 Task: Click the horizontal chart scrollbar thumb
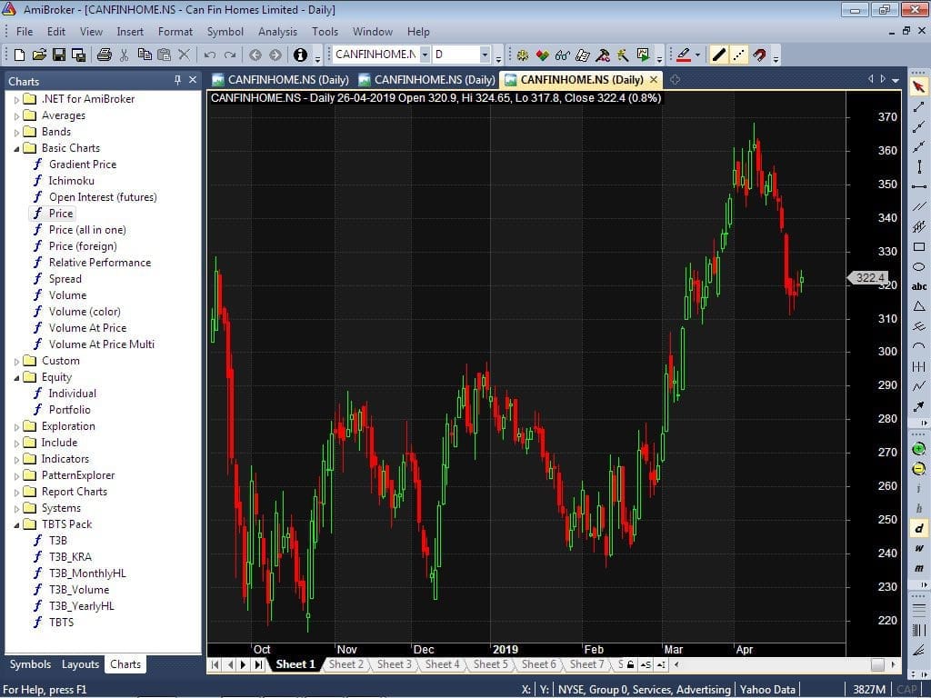pyautogui.click(x=877, y=664)
